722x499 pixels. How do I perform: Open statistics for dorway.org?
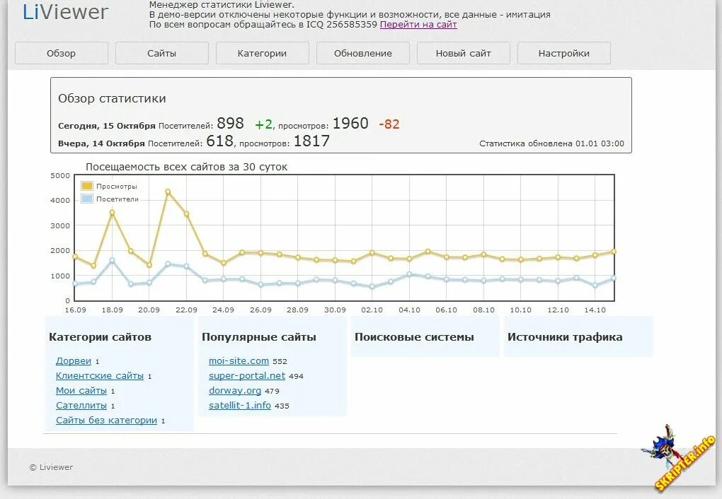click(234, 390)
